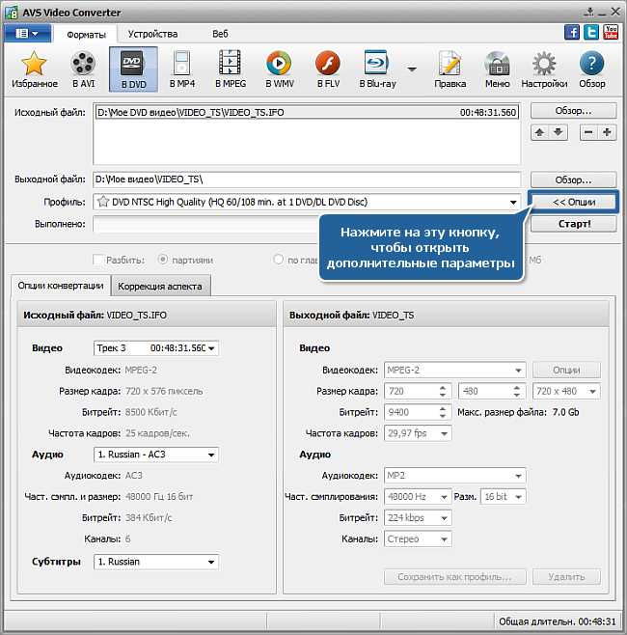Click the Общая длительн. 00:48:31 status

click(557, 621)
